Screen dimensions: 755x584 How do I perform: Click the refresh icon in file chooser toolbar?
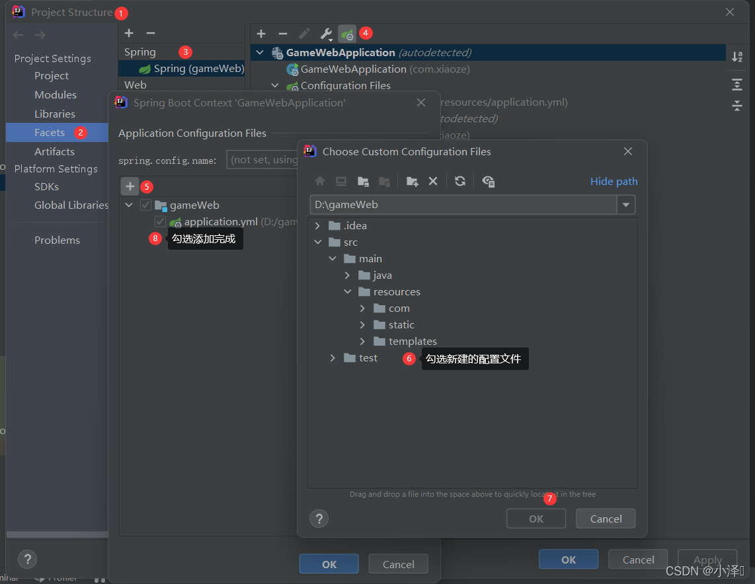(x=460, y=182)
